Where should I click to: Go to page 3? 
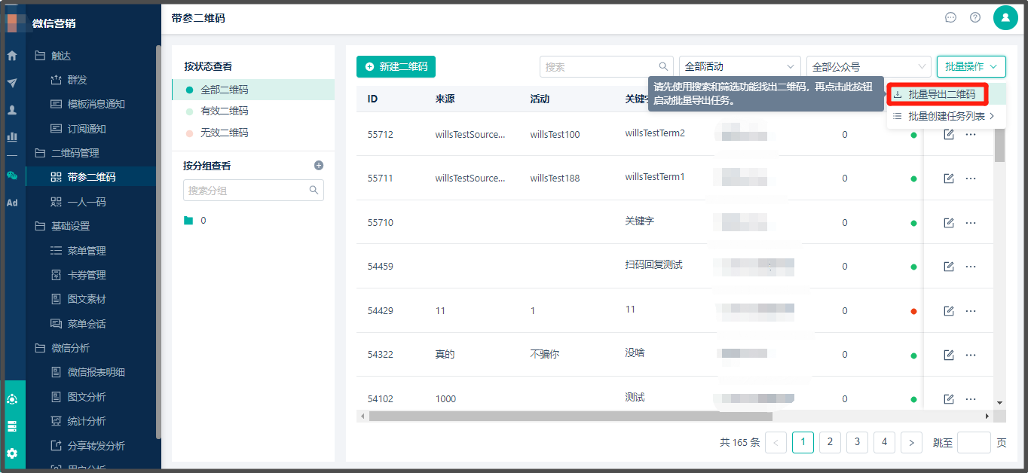857,442
